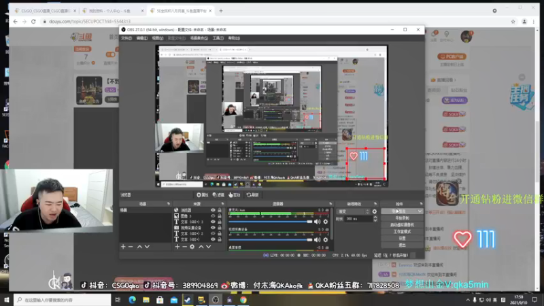The width and height of the screenshot is (544, 306).
Task: Open OBS 设置 from controls dock
Action: pos(402,239)
